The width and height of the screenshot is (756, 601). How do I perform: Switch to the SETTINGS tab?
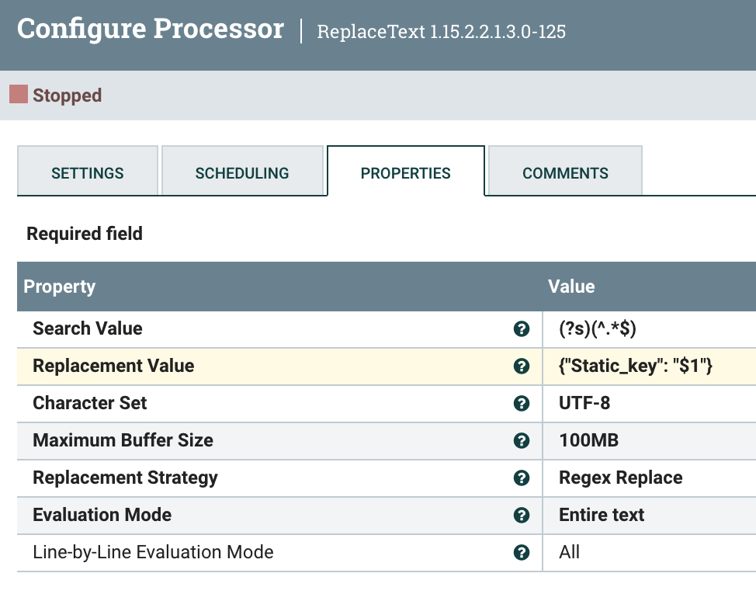coord(87,172)
